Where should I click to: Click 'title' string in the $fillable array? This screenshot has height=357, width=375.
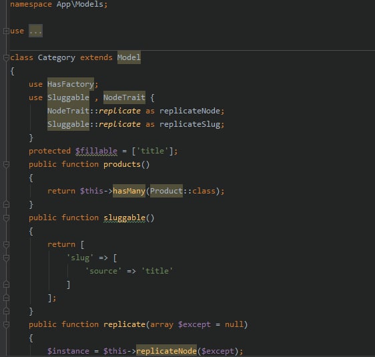[x=152, y=151]
